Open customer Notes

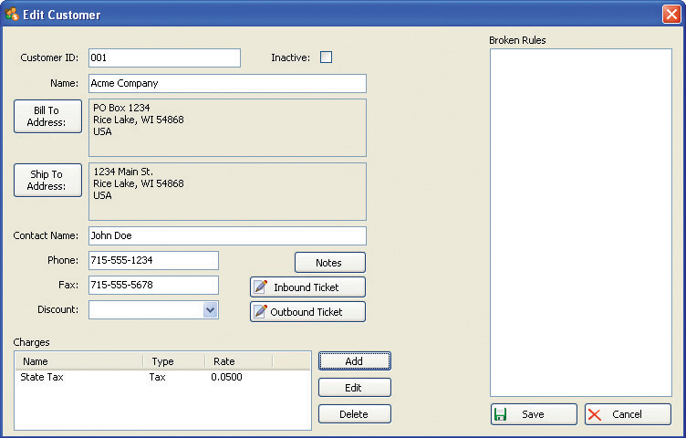[329, 263]
